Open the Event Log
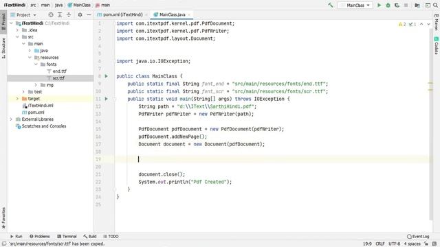 [x=418, y=236]
